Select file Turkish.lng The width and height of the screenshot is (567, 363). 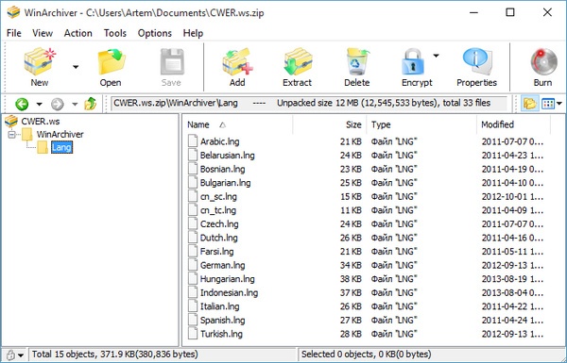[x=221, y=334]
